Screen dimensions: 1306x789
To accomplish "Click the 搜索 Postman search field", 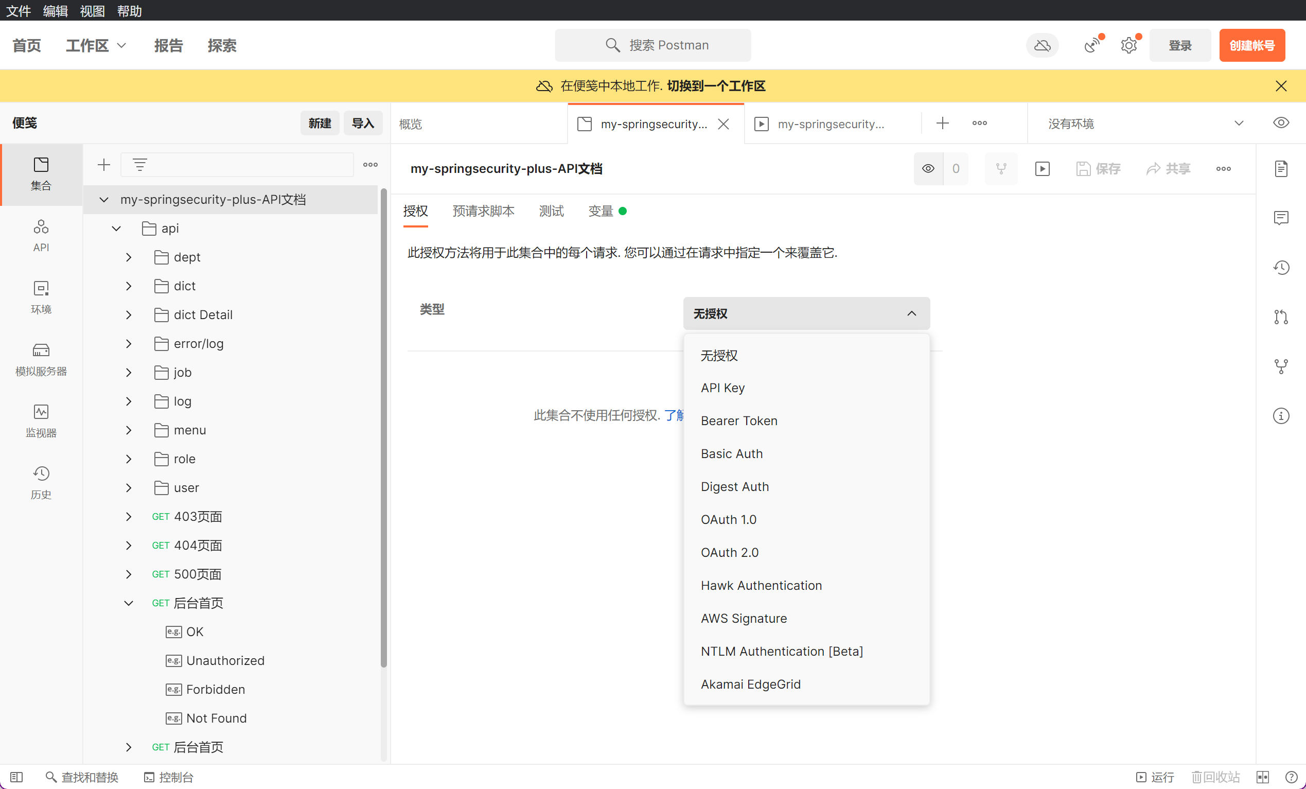I will pos(652,45).
